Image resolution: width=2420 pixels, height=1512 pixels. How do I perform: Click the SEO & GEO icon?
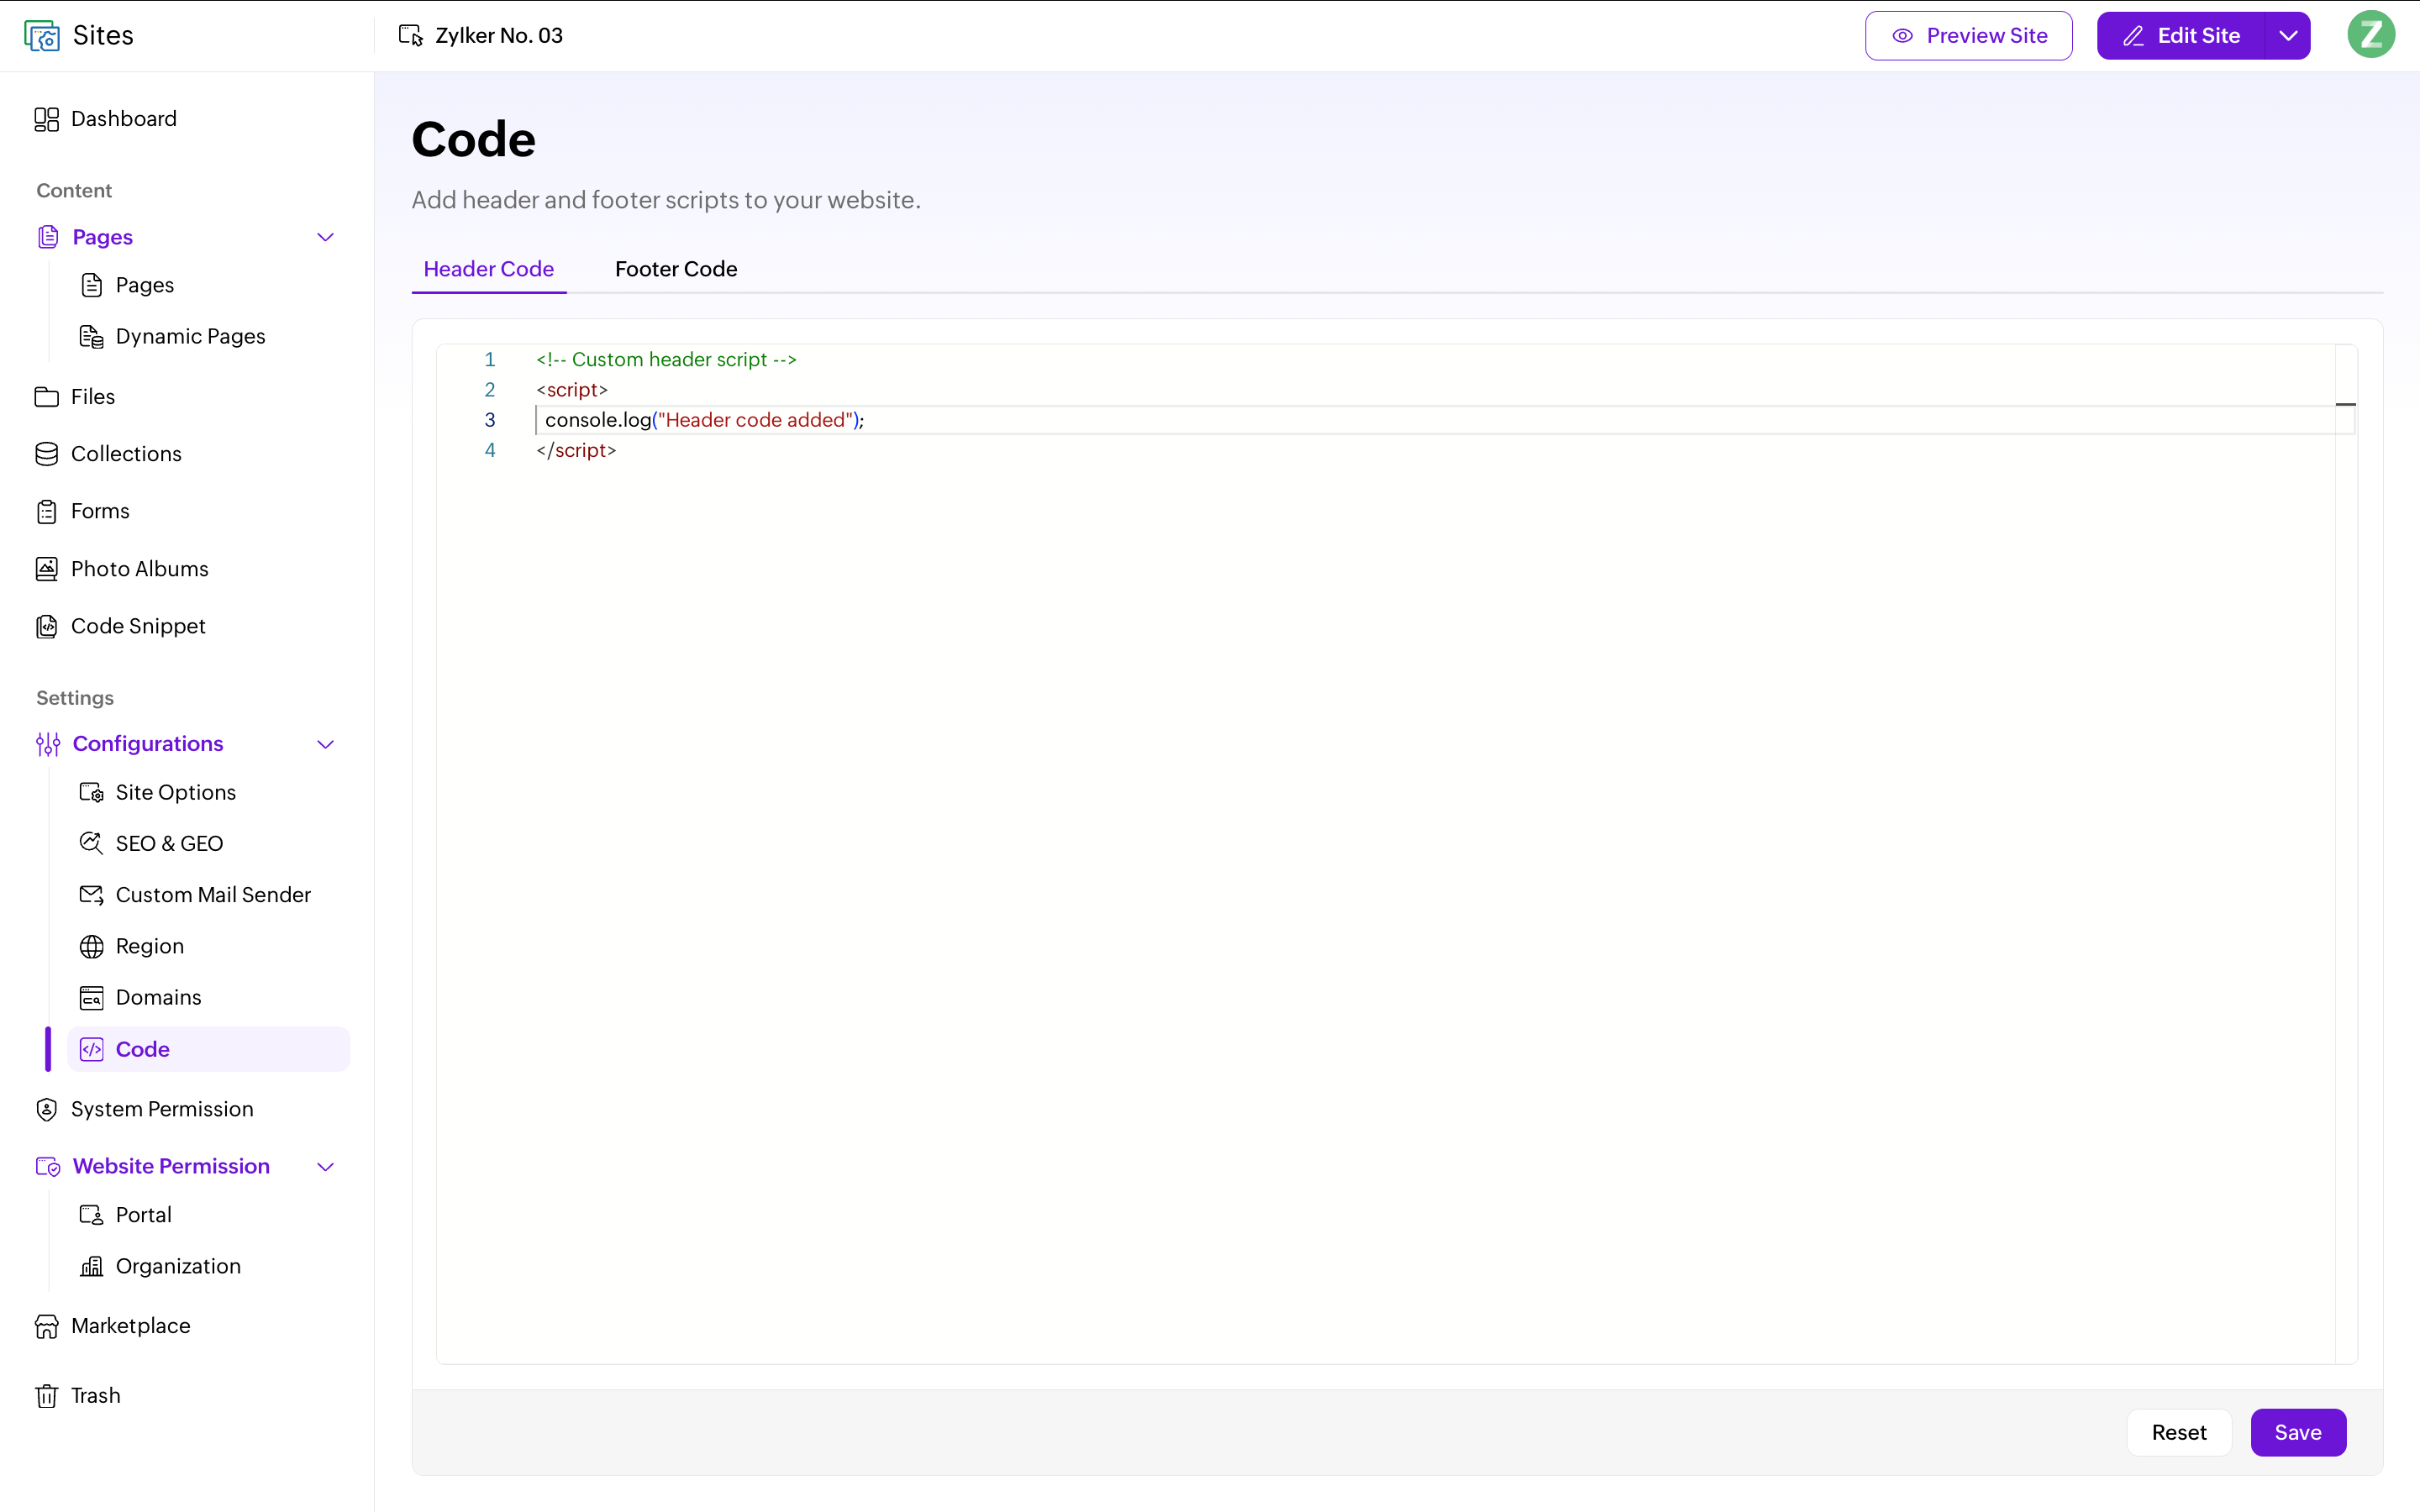(x=91, y=843)
